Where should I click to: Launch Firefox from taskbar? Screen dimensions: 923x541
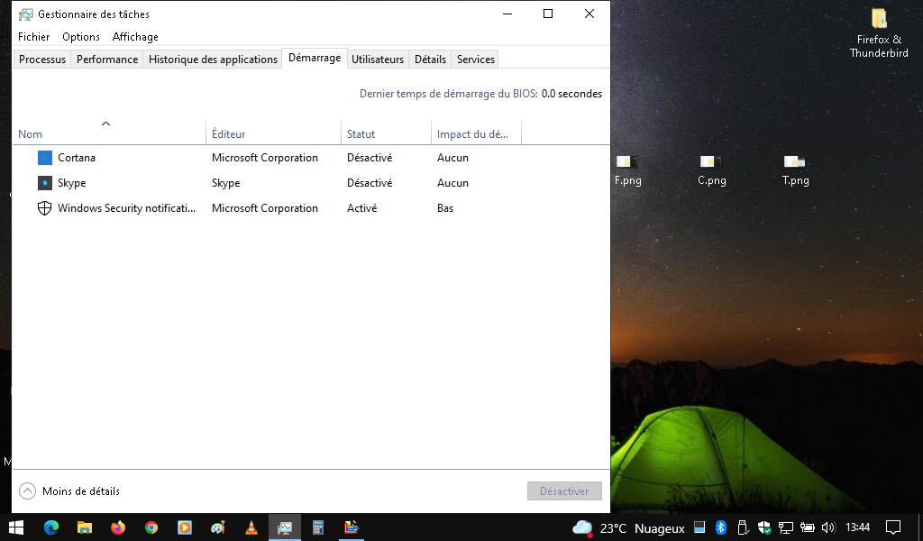pyautogui.click(x=118, y=527)
